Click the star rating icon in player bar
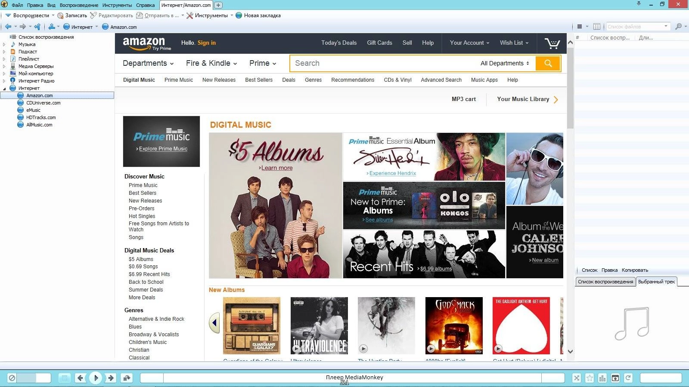The height and width of the screenshot is (387, 689). point(590,378)
